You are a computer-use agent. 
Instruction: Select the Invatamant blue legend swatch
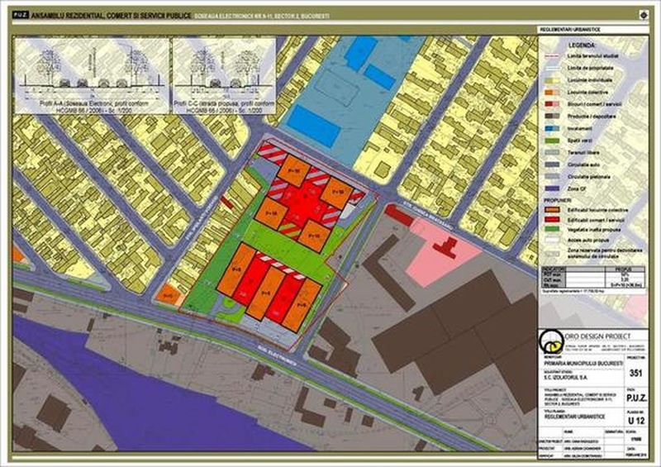click(550, 130)
